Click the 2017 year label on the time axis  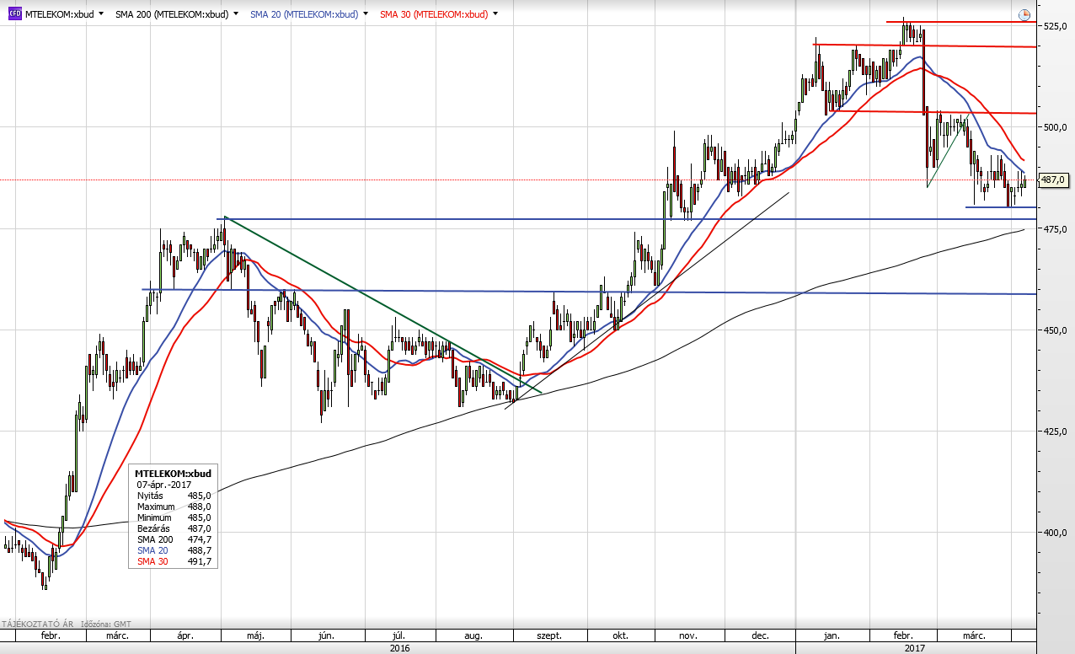(x=915, y=648)
